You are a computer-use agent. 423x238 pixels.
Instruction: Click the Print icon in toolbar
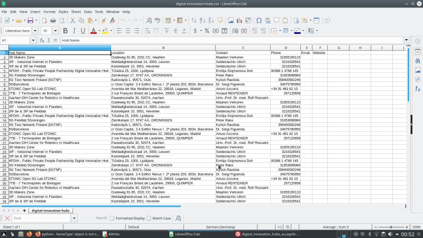[53, 21]
